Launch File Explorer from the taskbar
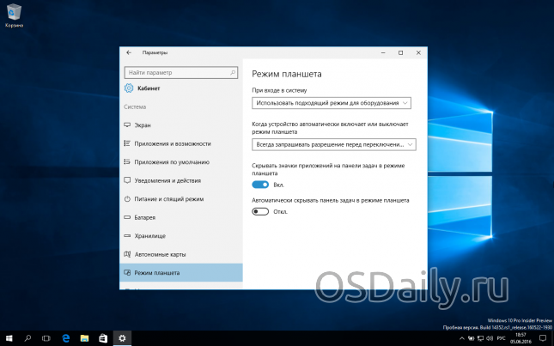The height and width of the screenshot is (346, 554). pos(84,337)
